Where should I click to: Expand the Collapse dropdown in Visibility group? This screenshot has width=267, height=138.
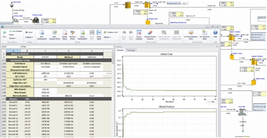(x=29, y=37)
